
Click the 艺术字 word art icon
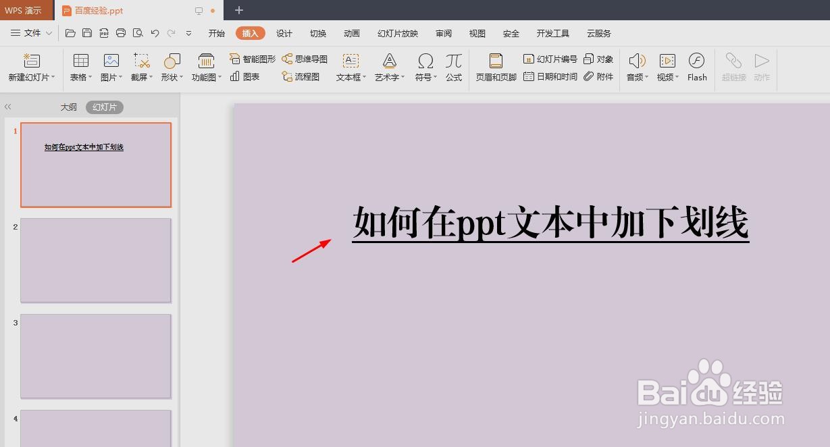[390, 61]
